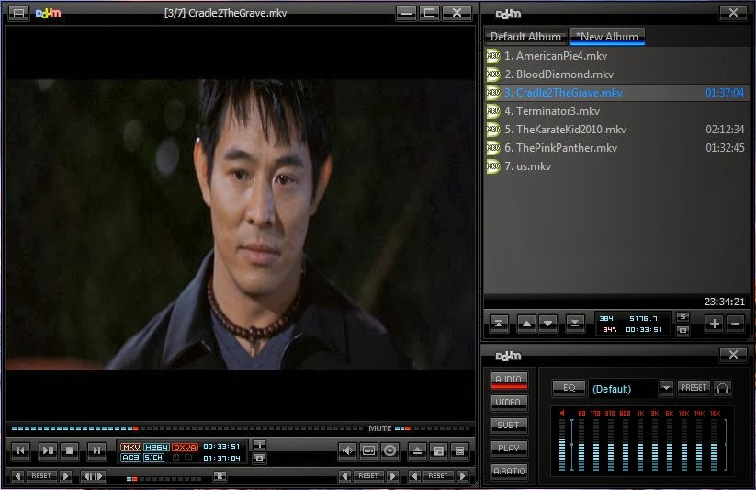Click the video display area

coord(240,224)
